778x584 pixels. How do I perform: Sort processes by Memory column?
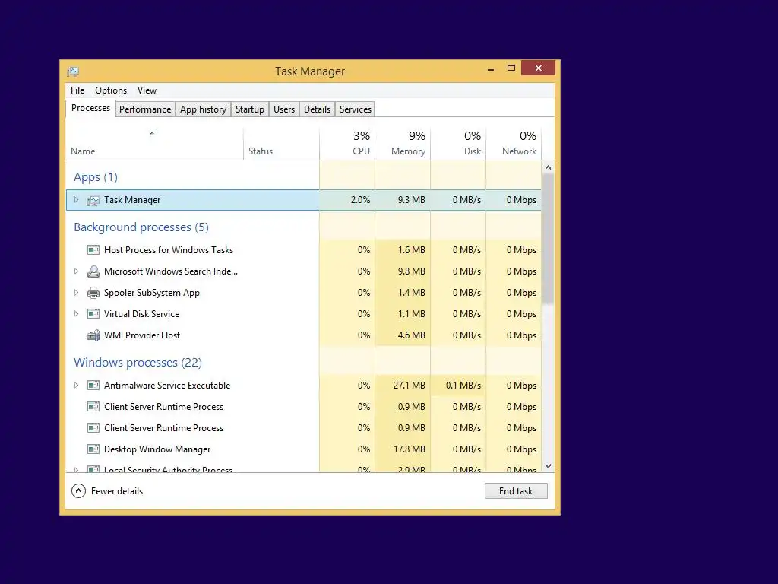(x=403, y=144)
